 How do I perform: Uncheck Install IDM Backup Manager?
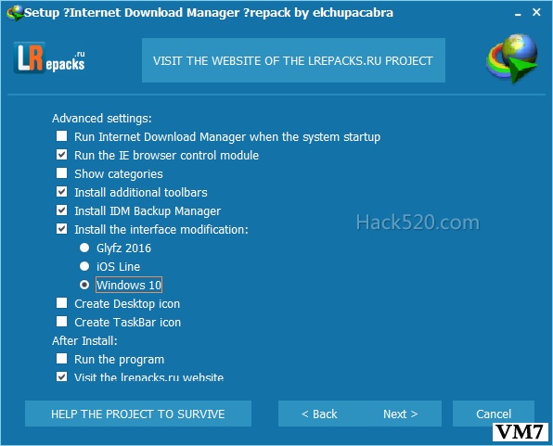[x=62, y=210]
